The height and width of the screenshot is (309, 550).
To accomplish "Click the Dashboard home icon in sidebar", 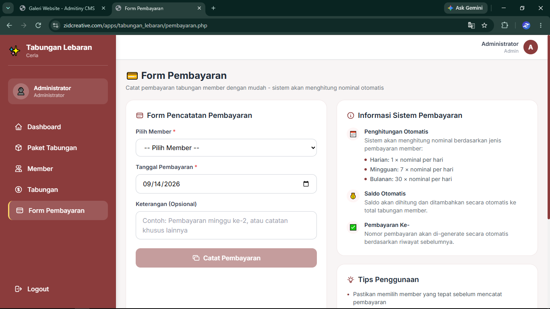I will pyautogui.click(x=19, y=127).
